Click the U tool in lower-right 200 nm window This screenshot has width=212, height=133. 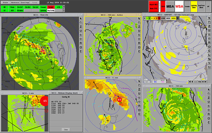tap(209, 102)
